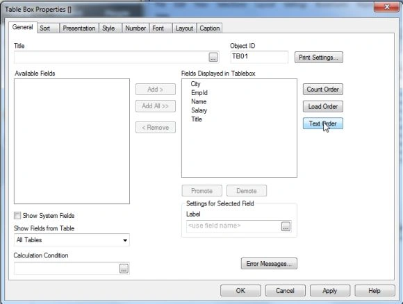Select Title in displayed fields list
The height and width of the screenshot is (304, 403).
197,119
